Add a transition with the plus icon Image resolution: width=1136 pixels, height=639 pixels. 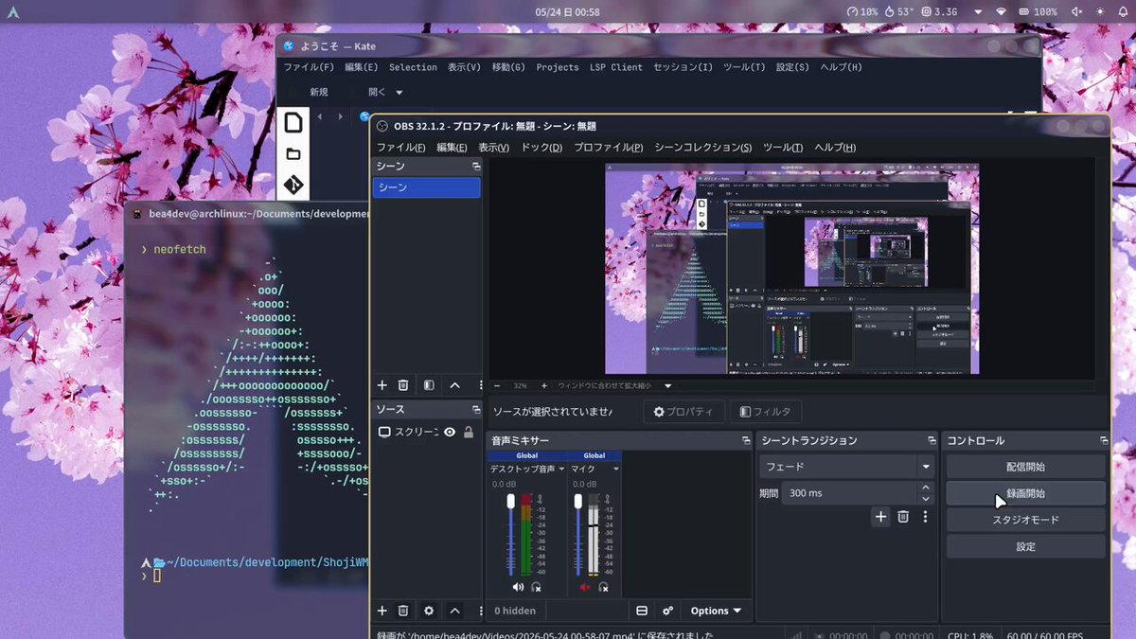coord(880,516)
